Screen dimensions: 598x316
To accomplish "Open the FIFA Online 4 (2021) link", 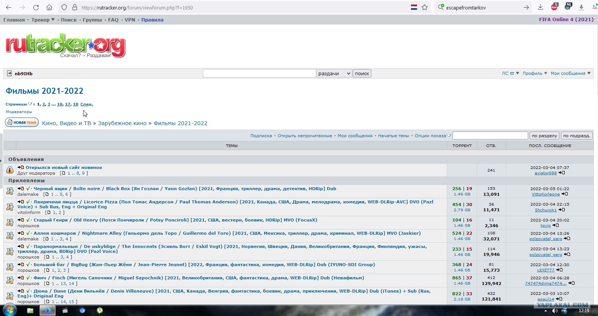I will (x=566, y=20).
